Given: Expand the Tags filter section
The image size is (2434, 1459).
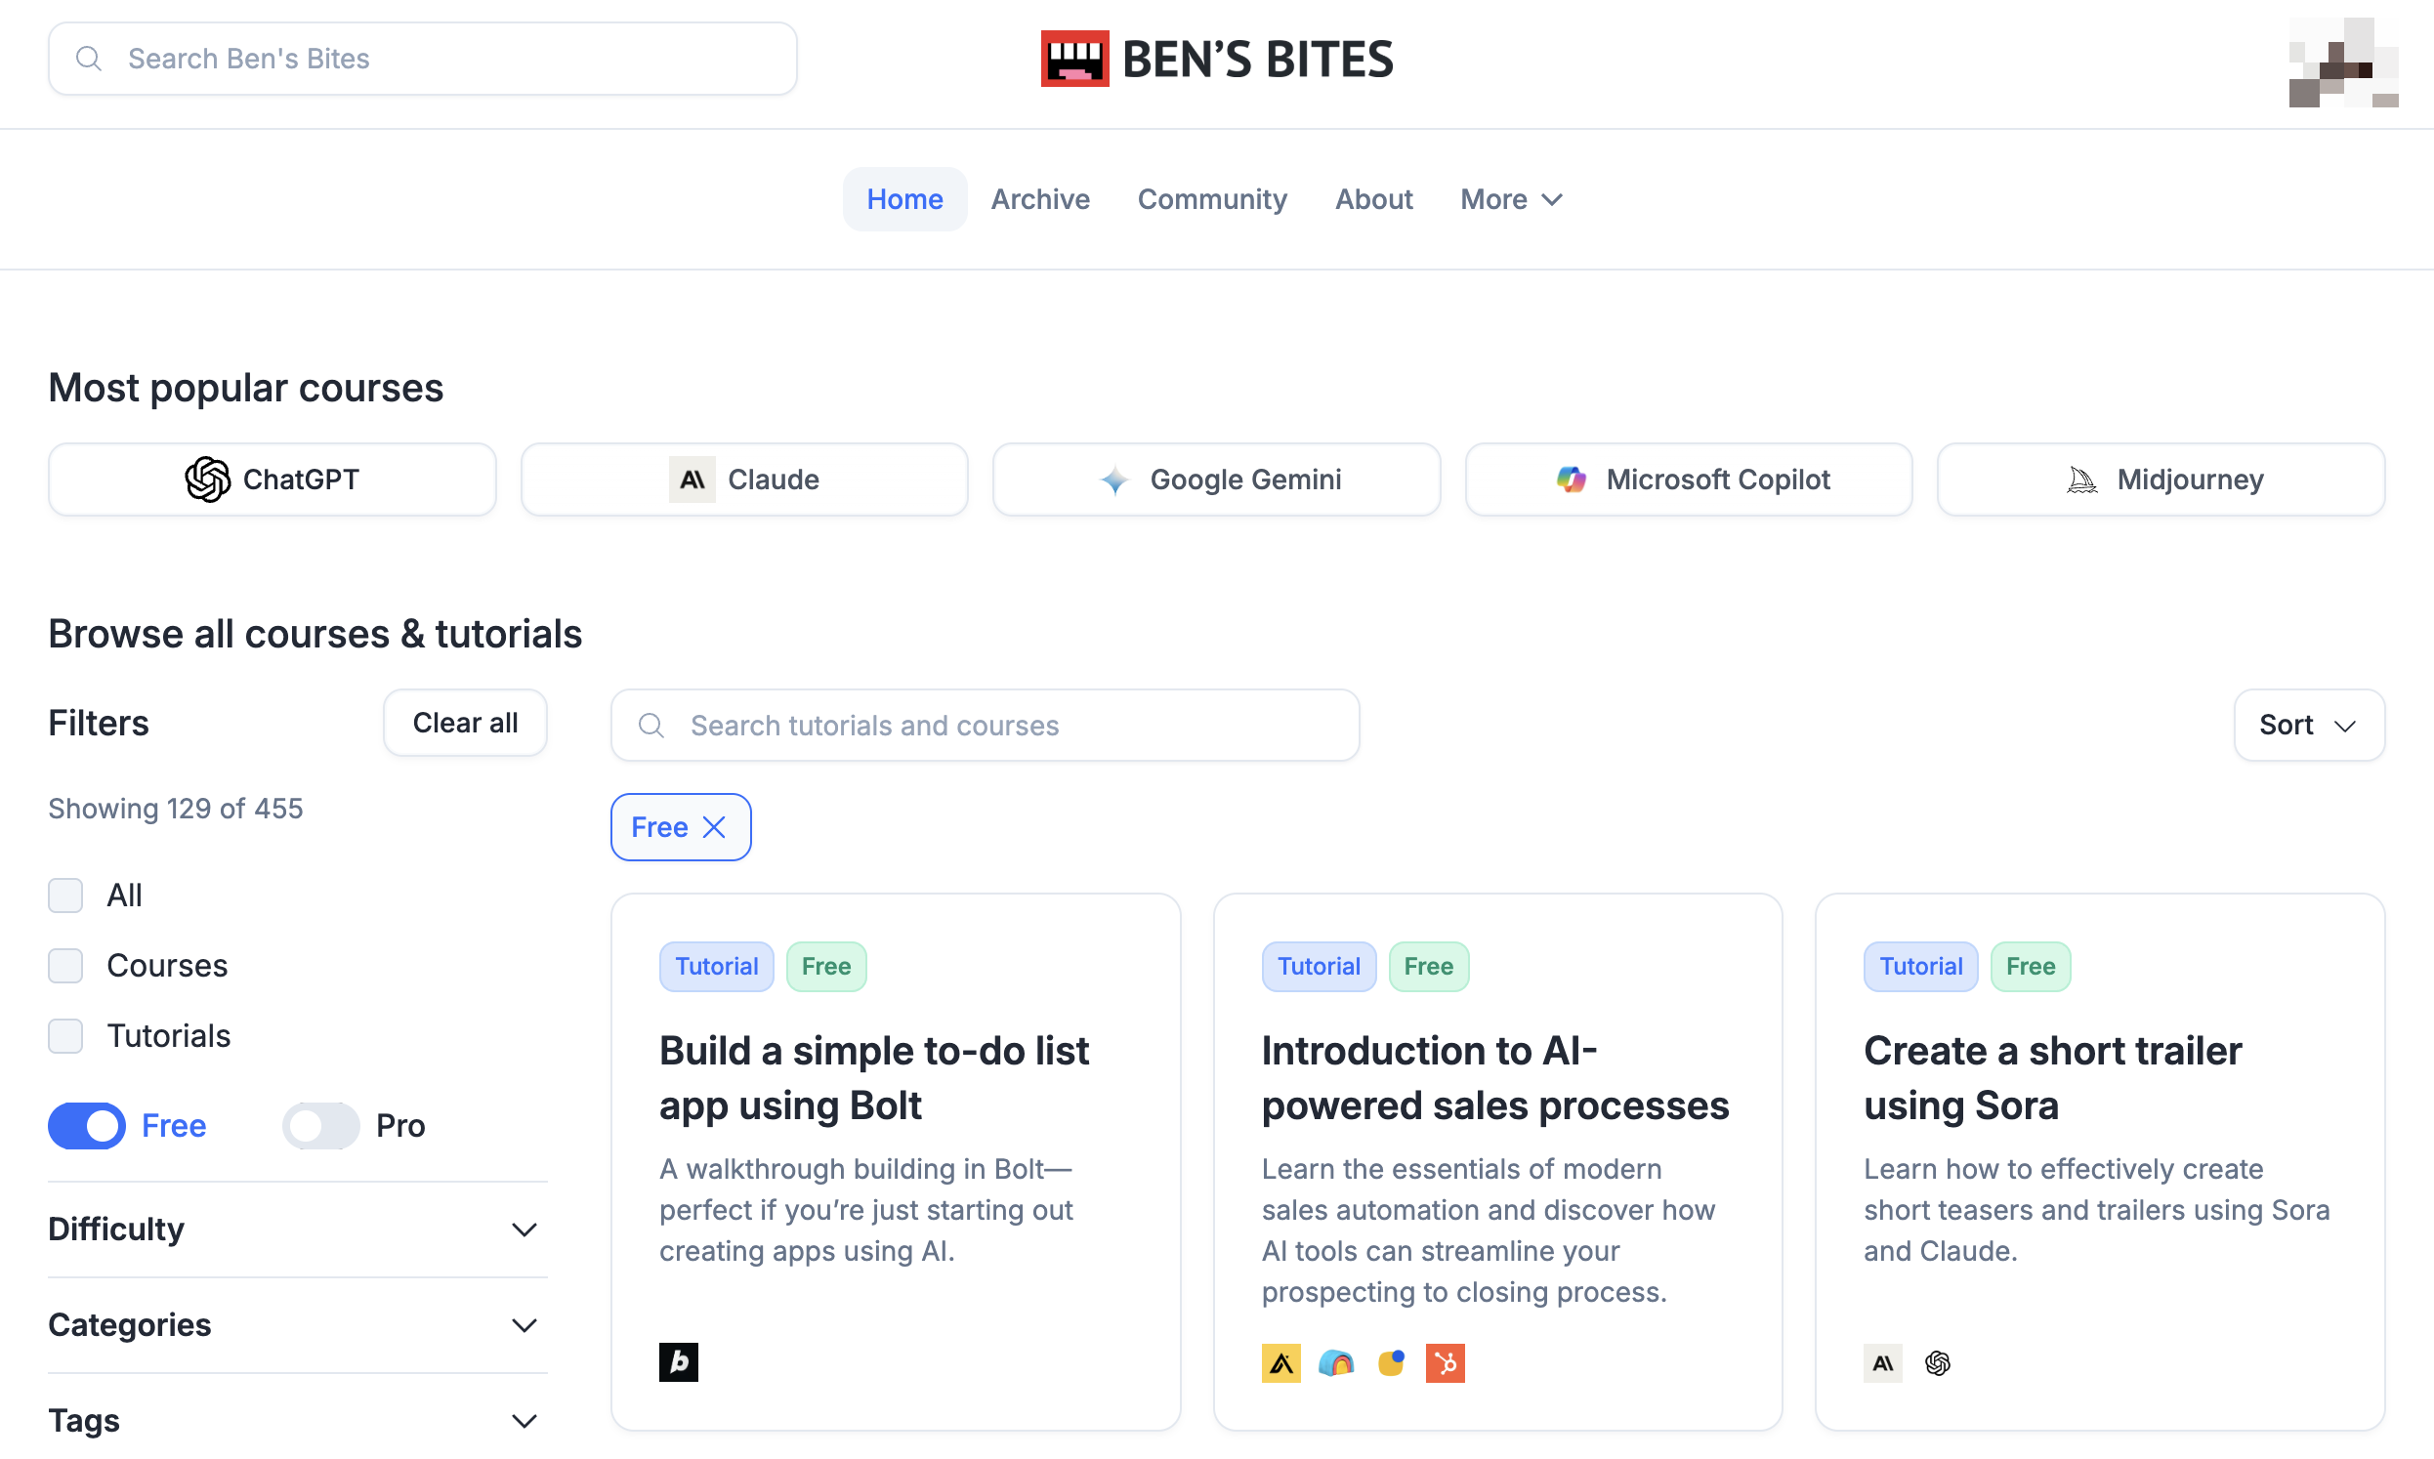Looking at the screenshot, I should point(297,1422).
